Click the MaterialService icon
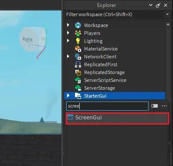The height and width of the screenshot is (166, 173). 78,49
